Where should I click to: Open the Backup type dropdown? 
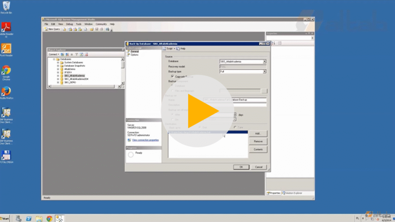pyautogui.click(x=265, y=72)
